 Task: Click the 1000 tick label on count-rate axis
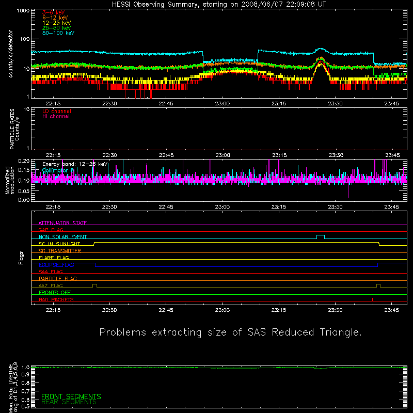click(x=23, y=11)
